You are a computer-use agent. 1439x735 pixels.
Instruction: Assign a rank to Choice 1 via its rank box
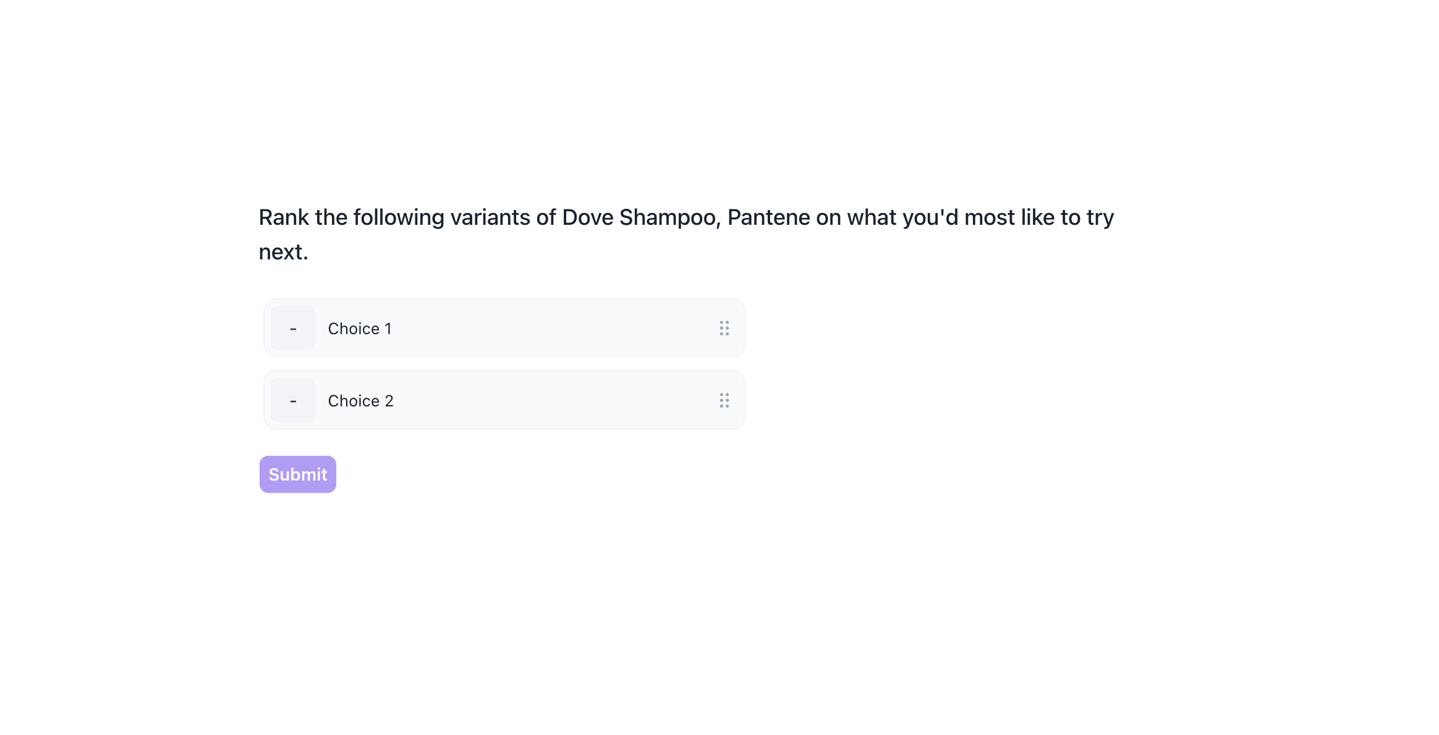tap(293, 328)
